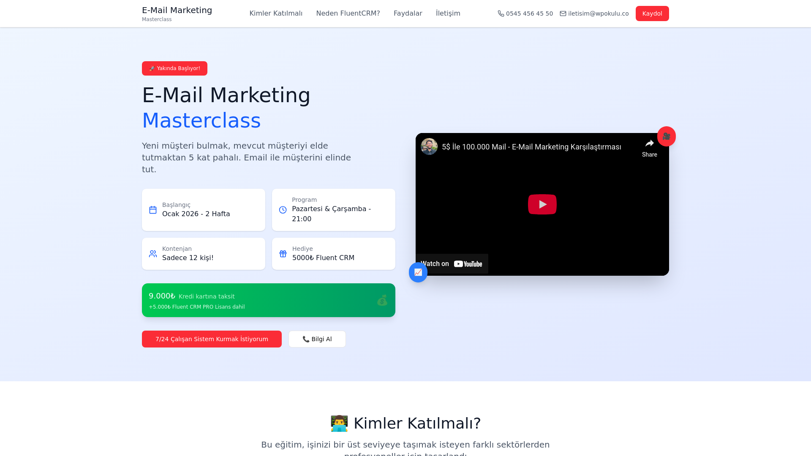
Task: Click the technologist emoji beside Kimler Katılmalı heading
Action: click(x=339, y=423)
